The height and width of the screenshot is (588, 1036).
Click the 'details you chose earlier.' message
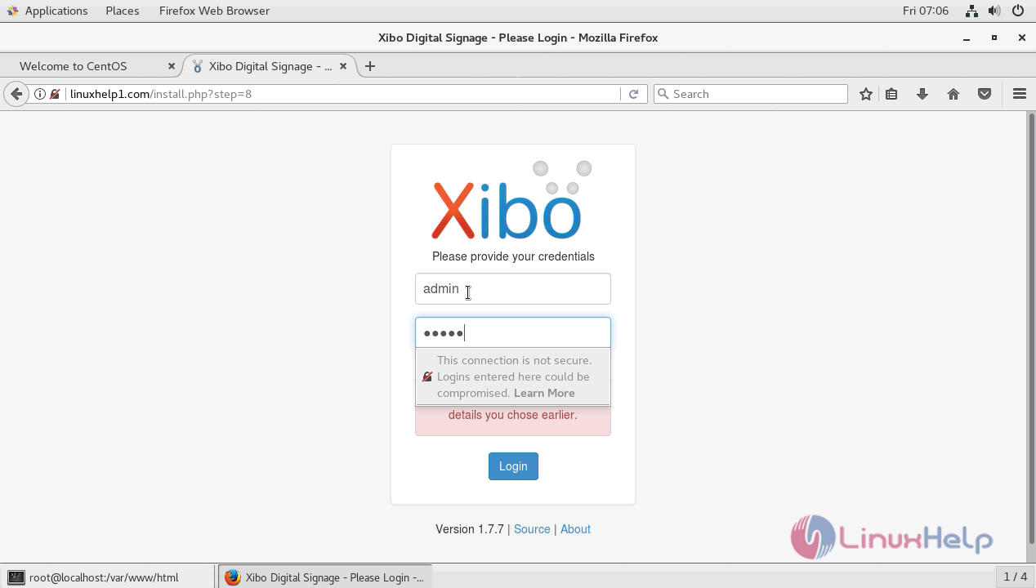[x=512, y=415]
